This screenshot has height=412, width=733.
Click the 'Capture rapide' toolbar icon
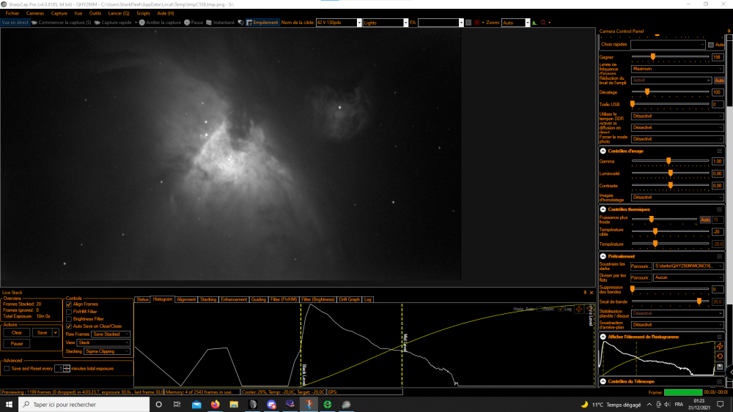tap(97, 23)
